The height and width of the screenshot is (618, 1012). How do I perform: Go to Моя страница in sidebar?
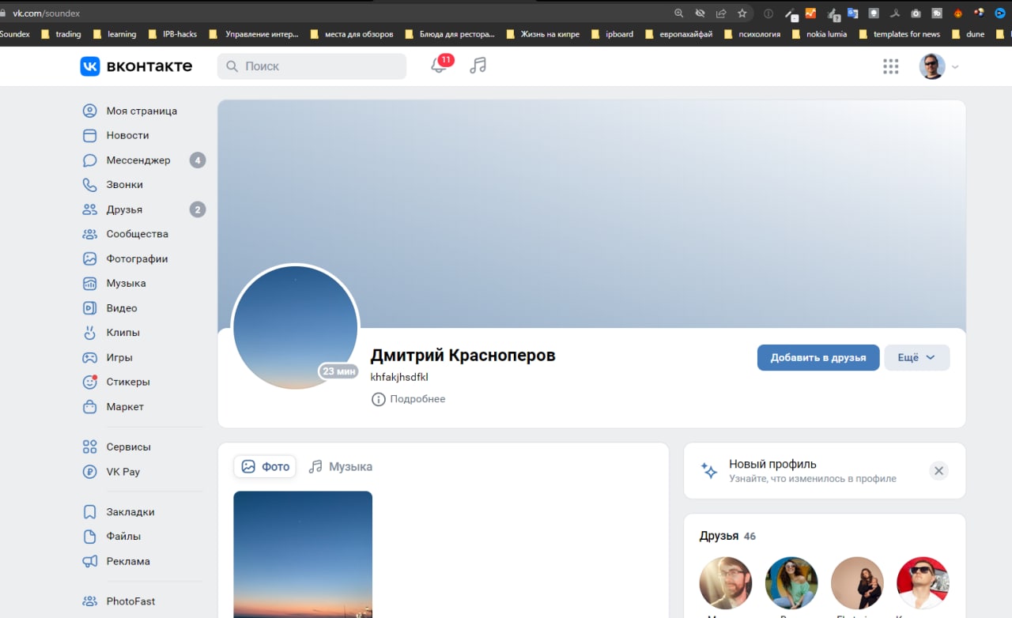click(x=130, y=111)
